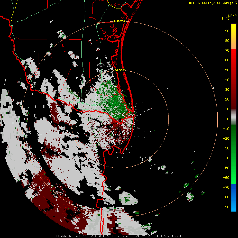Screen dimensions: 238x238
Task: Click the 80 value on velocity scale
Action: pos(227,41)
